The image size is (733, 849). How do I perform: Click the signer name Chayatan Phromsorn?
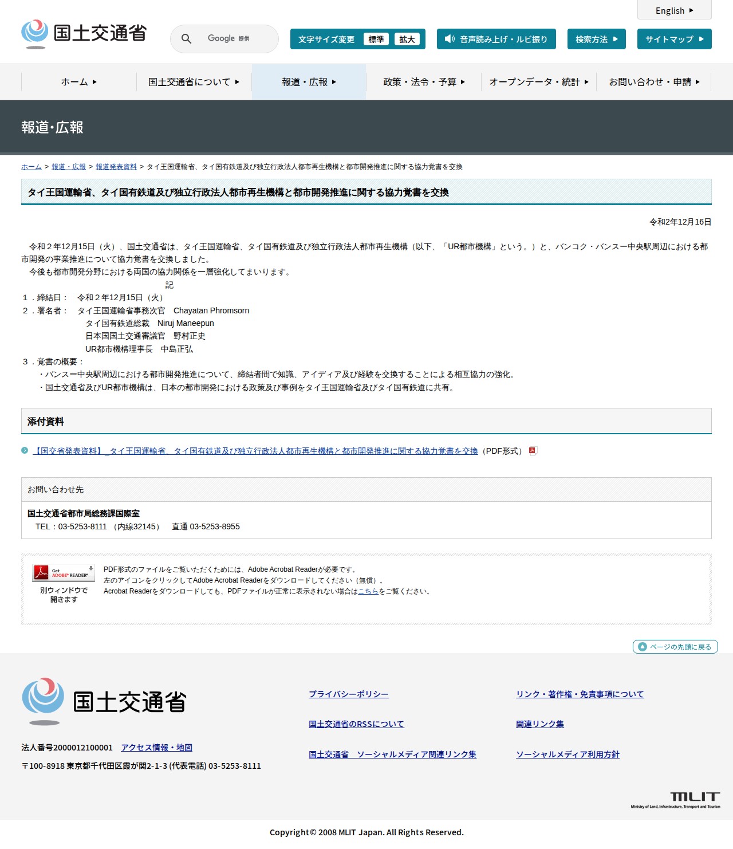point(211,310)
